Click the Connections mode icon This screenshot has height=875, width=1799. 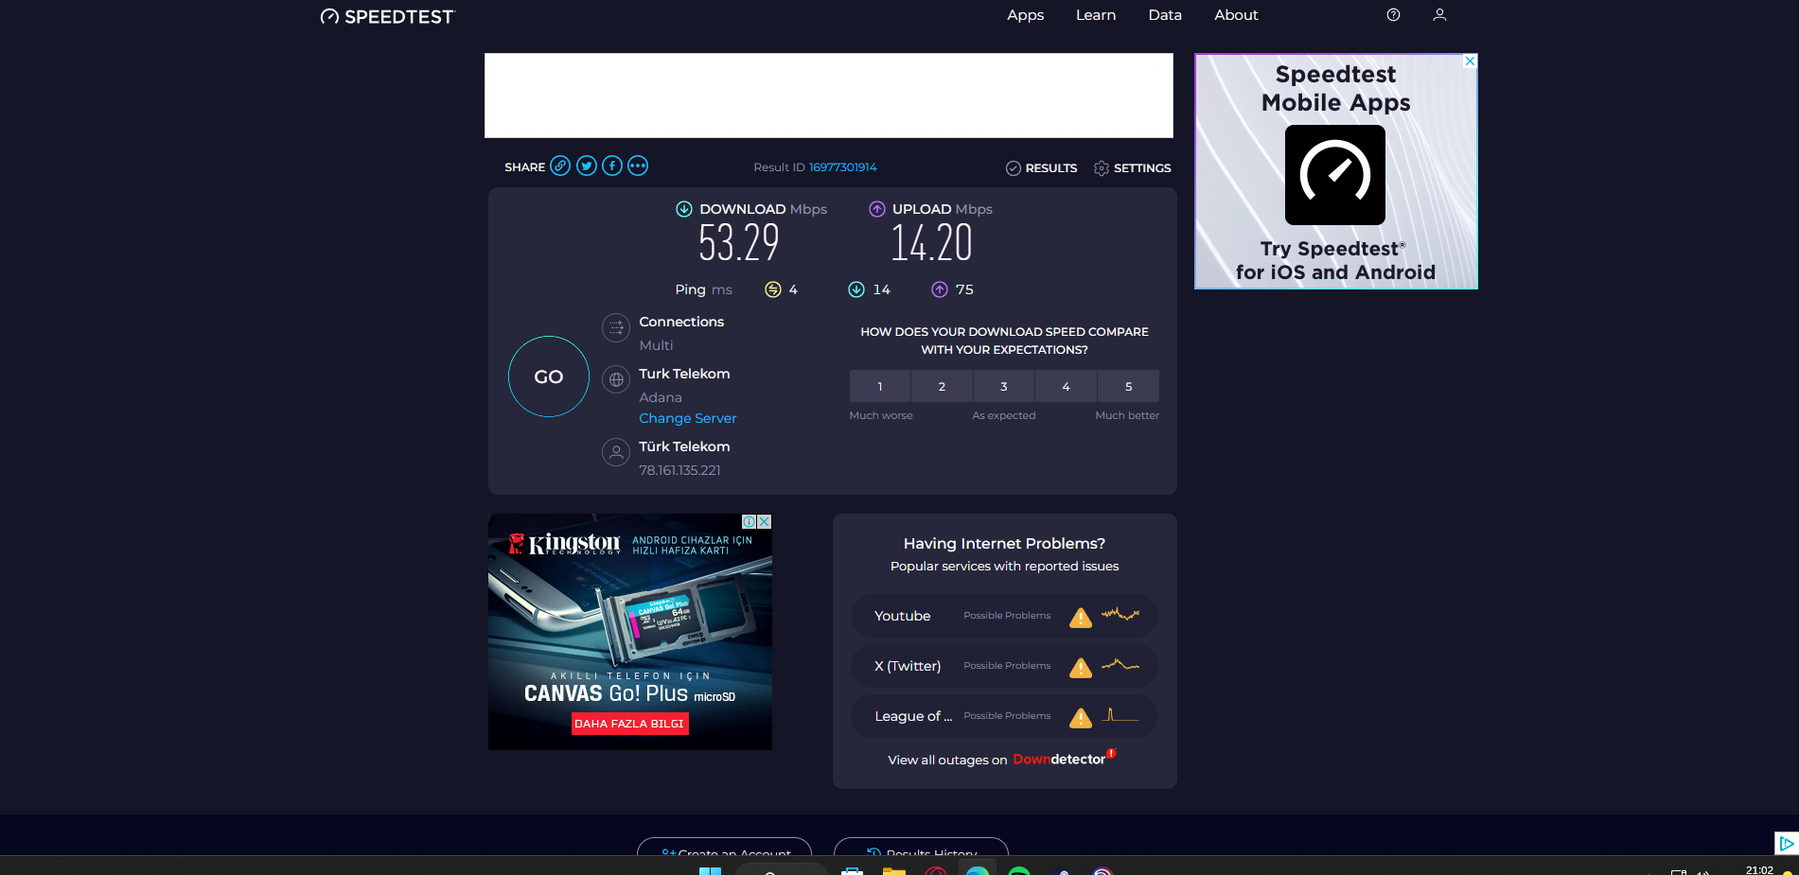pyautogui.click(x=616, y=328)
